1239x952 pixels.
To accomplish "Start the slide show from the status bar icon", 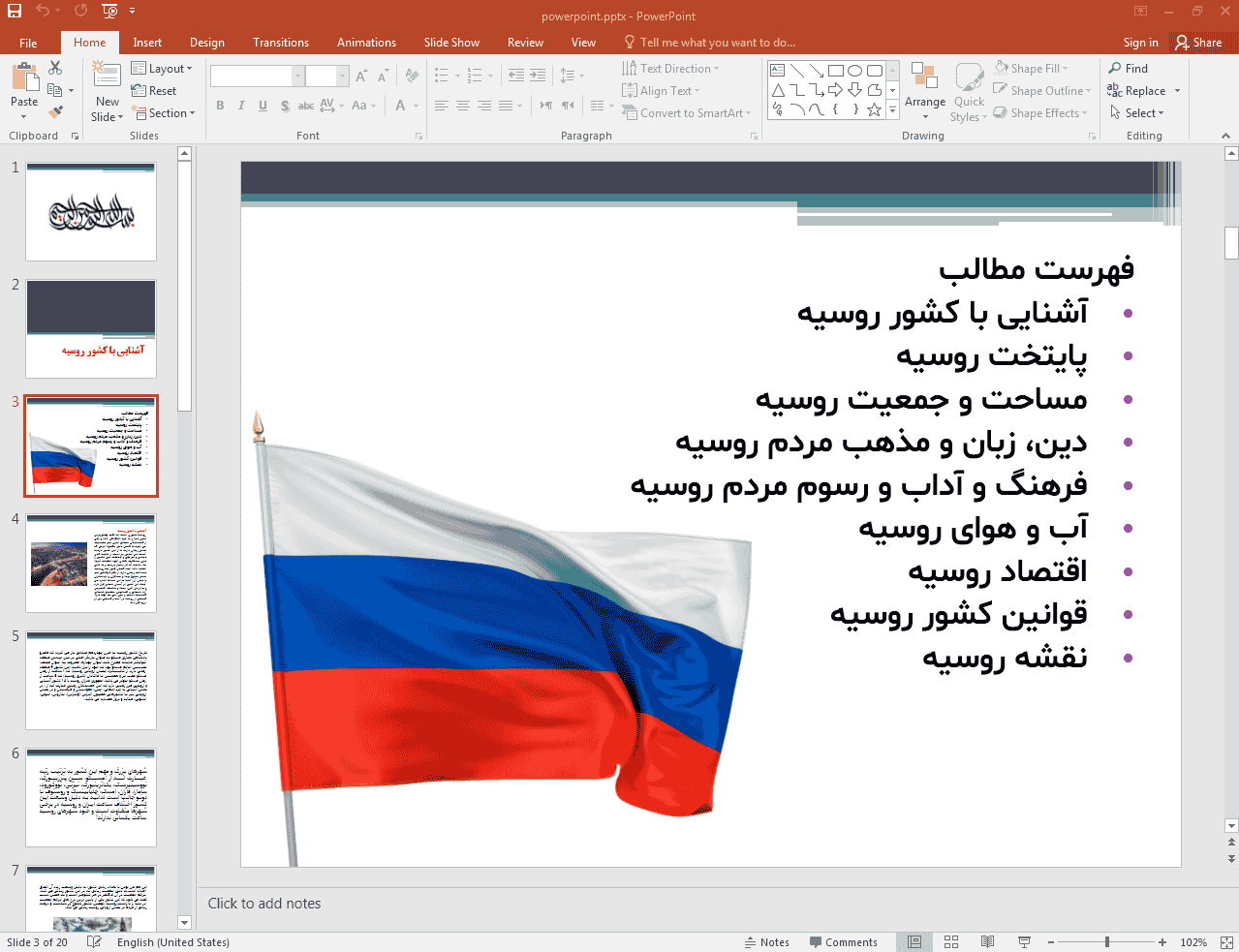I will tap(1024, 942).
